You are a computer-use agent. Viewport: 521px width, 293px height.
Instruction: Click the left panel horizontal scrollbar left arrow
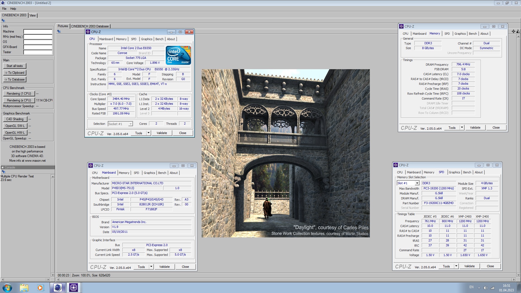(2, 279)
